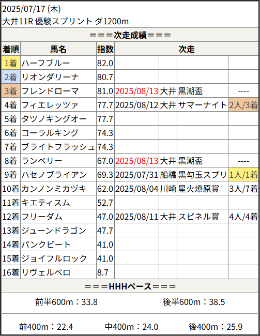Image resolution: width=260 pixels, height=336 pixels.
Task: Select horse name リヴェルベロ
Action: (x=46, y=272)
